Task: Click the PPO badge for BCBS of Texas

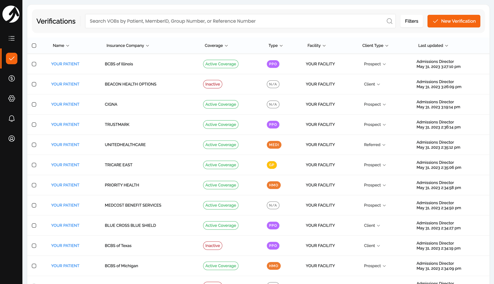Action: (x=273, y=246)
